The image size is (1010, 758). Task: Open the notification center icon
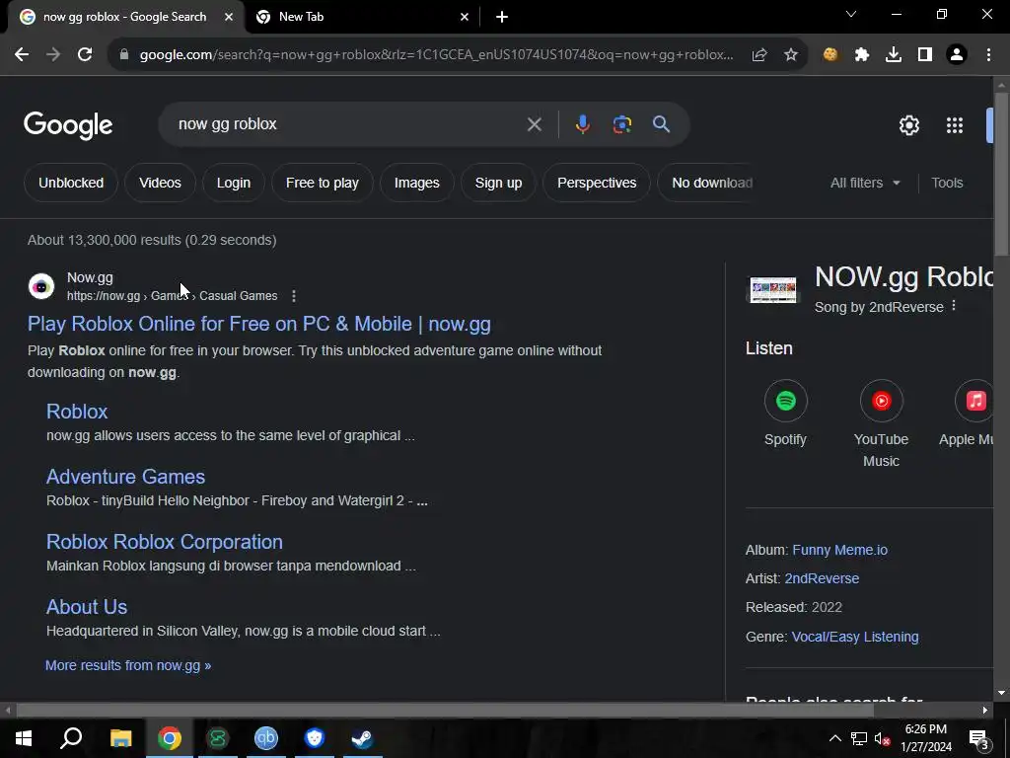978,738
